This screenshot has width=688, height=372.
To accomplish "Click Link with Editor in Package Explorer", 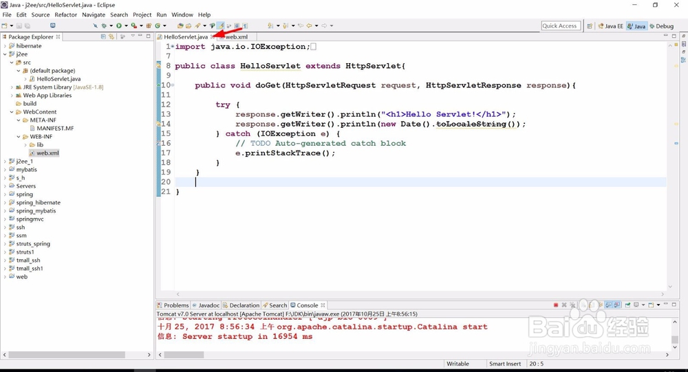I will click(x=111, y=36).
